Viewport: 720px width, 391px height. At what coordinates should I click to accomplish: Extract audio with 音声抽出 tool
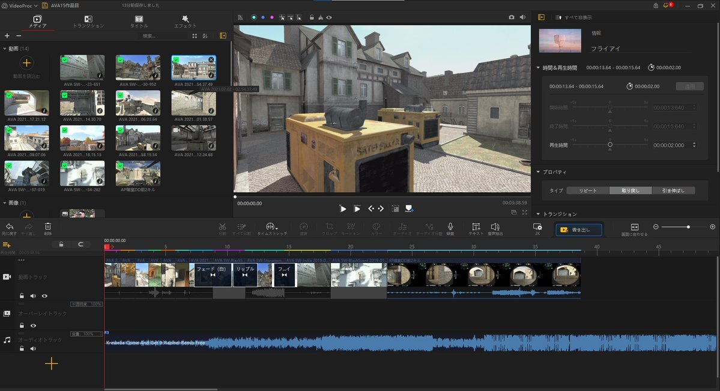(495, 228)
